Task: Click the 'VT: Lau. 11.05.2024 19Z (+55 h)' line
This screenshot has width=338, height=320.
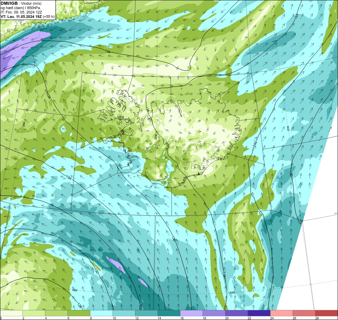Action: (x=28, y=17)
